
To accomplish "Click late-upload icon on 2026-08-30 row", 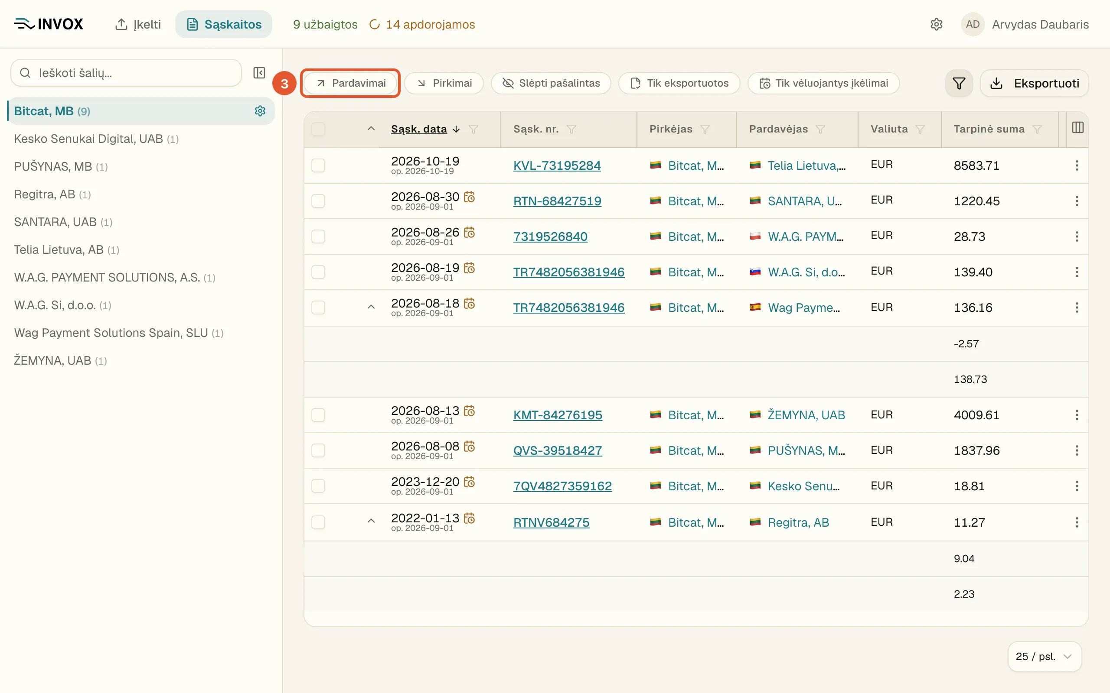I will coord(469,197).
